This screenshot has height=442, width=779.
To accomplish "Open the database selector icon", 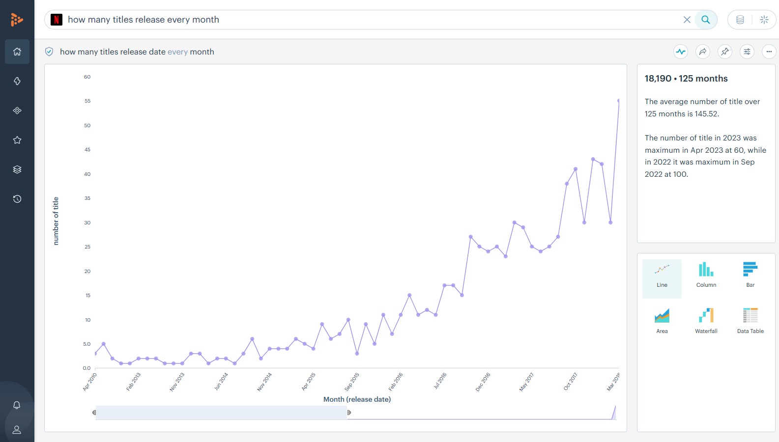I will pyautogui.click(x=740, y=20).
